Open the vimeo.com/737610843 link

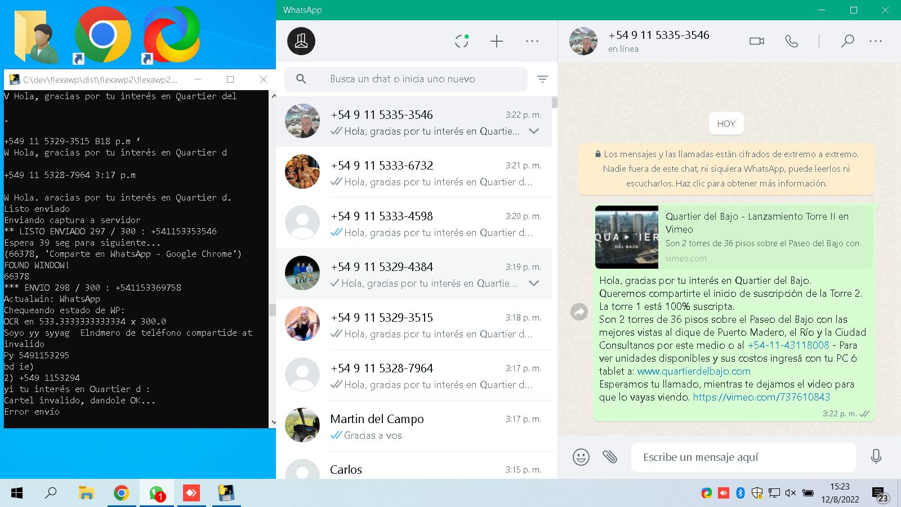(x=761, y=397)
